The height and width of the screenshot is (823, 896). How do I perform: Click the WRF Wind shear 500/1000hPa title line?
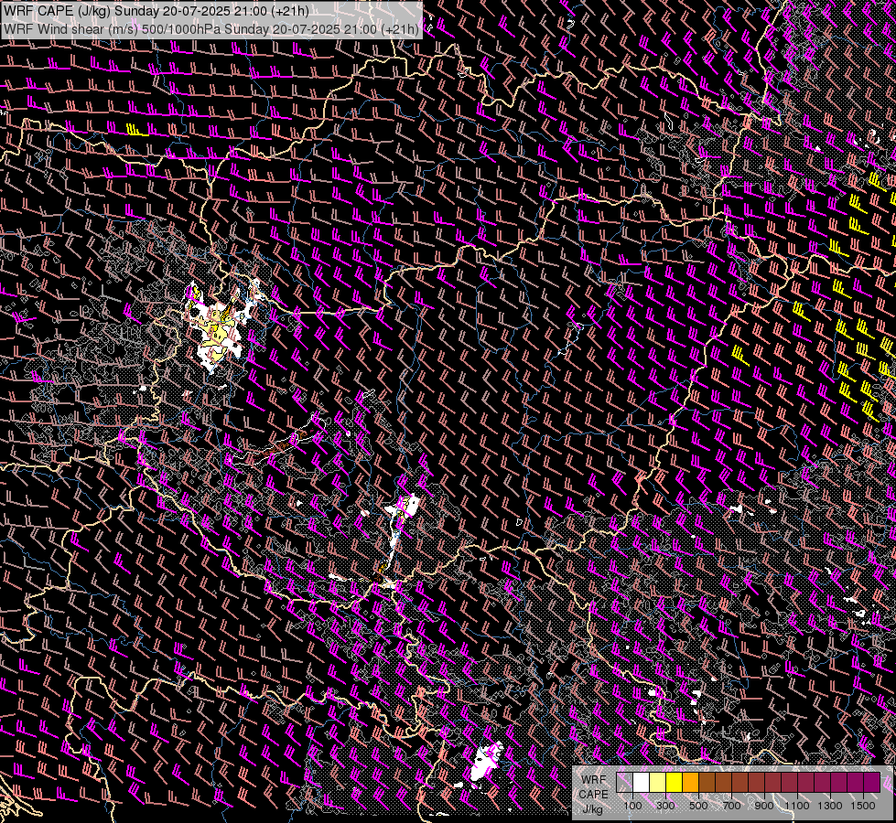pyautogui.click(x=211, y=28)
